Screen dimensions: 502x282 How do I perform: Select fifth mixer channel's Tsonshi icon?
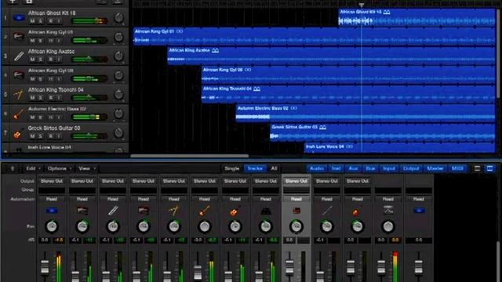coord(174,211)
